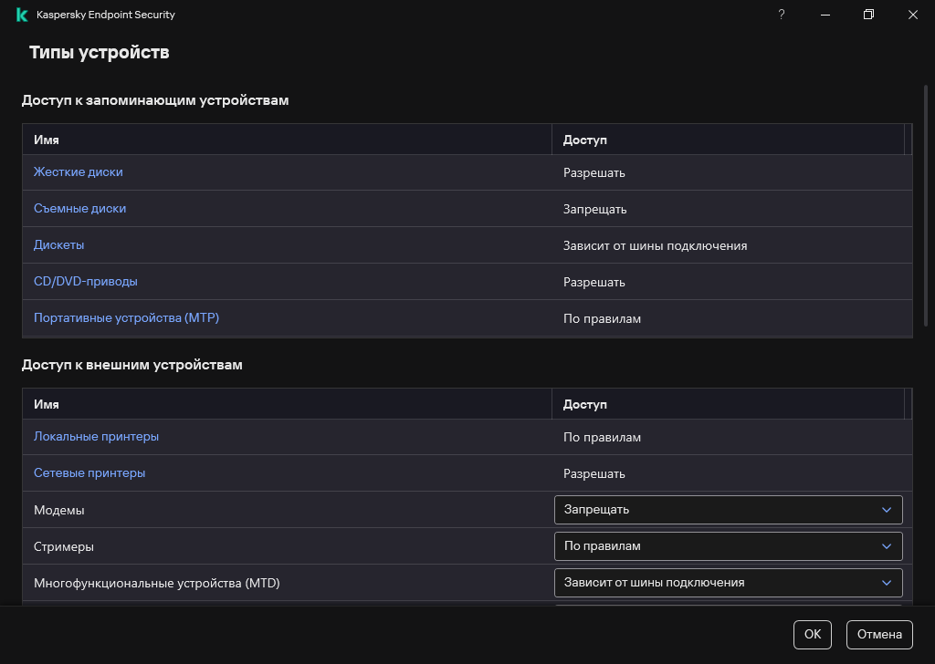Select По правилам value for Портативные устройства
Screen dimensions: 935x664
click(x=602, y=318)
